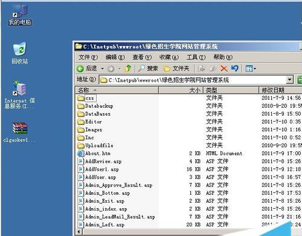The image size is (302, 236).
Task: Open the Back history dropdown arrow
Action: [102, 69]
